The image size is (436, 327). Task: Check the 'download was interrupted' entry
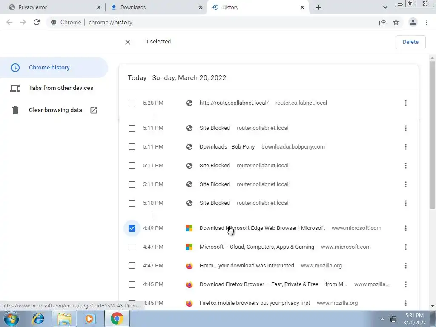click(132, 266)
